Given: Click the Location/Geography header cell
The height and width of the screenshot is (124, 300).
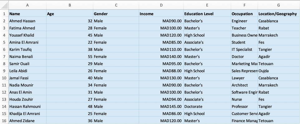Looking at the screenshot, I should click(x=279, y=14).
